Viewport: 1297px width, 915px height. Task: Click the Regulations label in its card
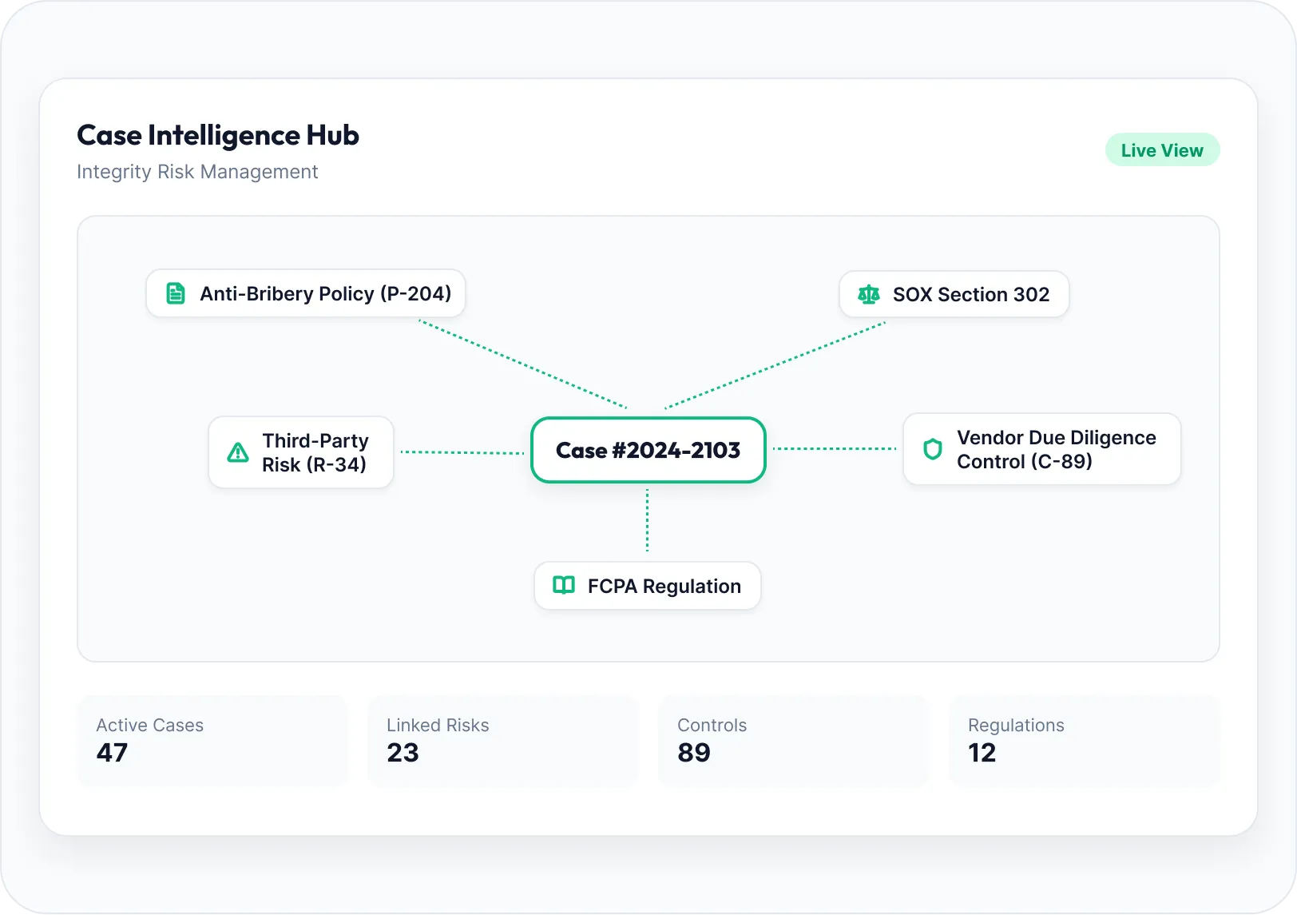click(x=1016, y=726)
